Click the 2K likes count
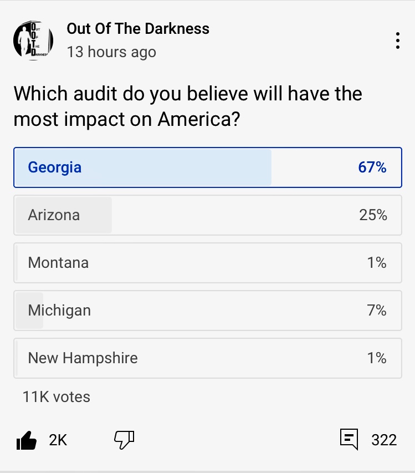The image size is (415, 473). click(x=58, y=440)
